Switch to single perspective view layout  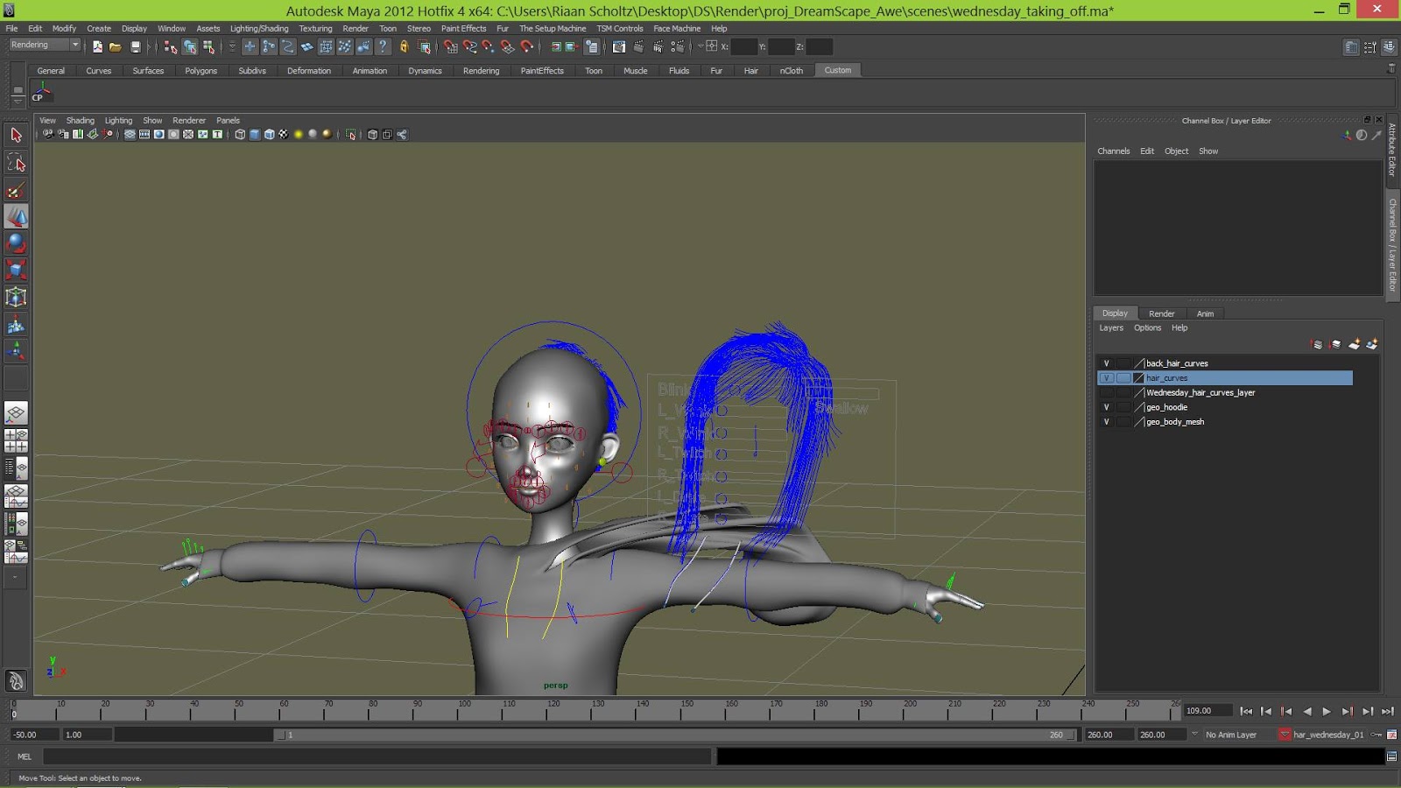pos(16,413)
